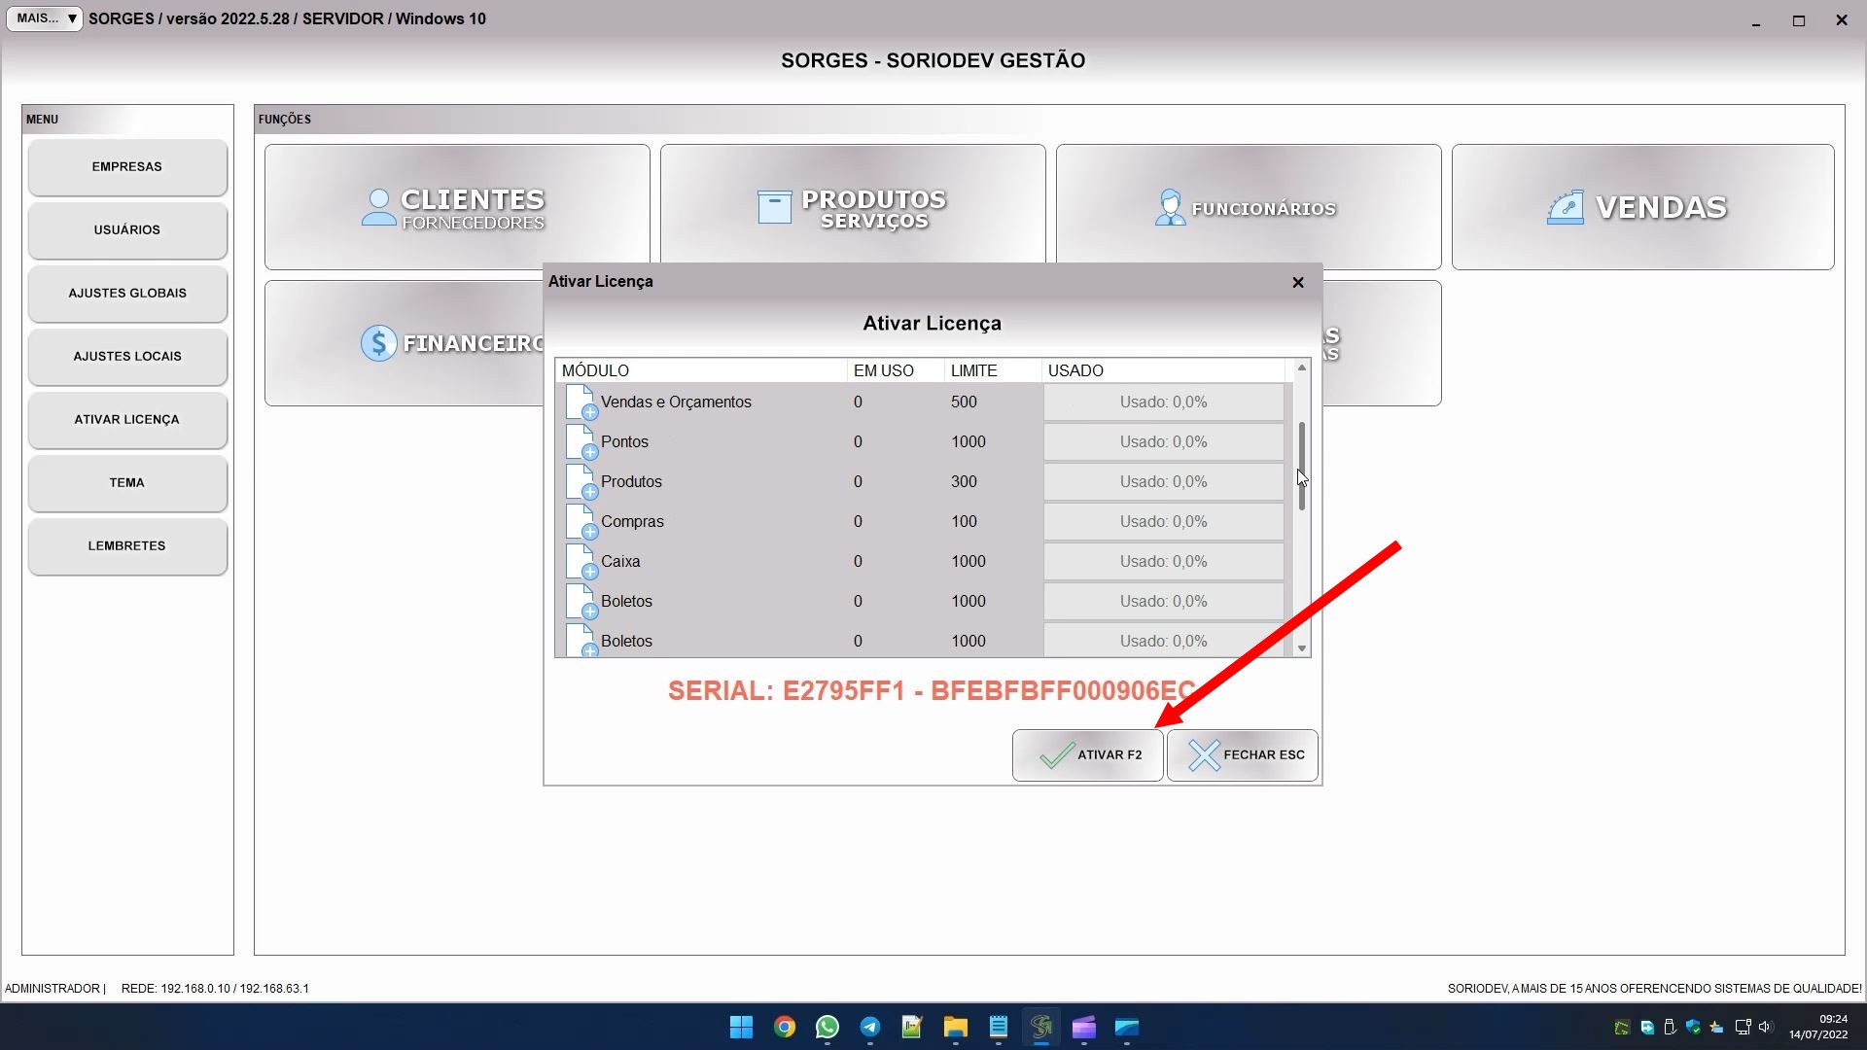1867x1050 pixels.
Task: Open the Financeiro function tile
Action: point(405,343)
